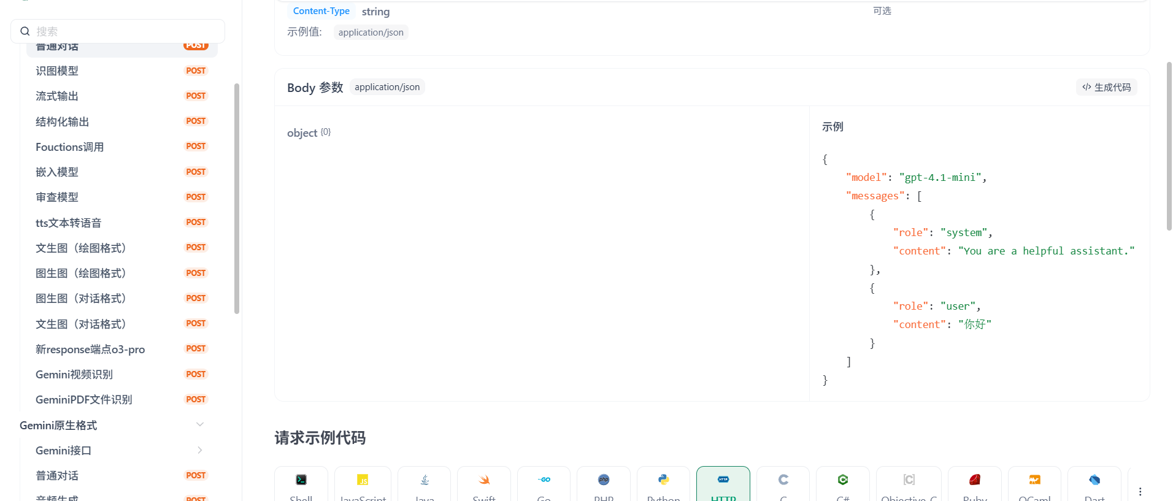Click the 生成代码 button
Viewport: 1173px width, 501px height.
click(x=1106, y=87)
